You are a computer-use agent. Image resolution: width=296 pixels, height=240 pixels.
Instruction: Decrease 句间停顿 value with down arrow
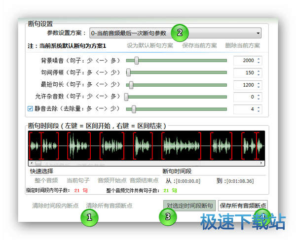pos(259,74)
